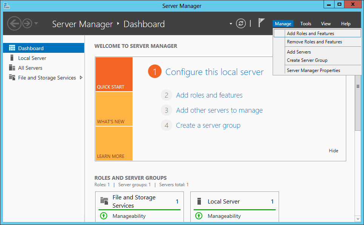Click Add roles and features link
Image resolution: width=364 pixels, height=225 pixels.
click(x=209, y=95)
